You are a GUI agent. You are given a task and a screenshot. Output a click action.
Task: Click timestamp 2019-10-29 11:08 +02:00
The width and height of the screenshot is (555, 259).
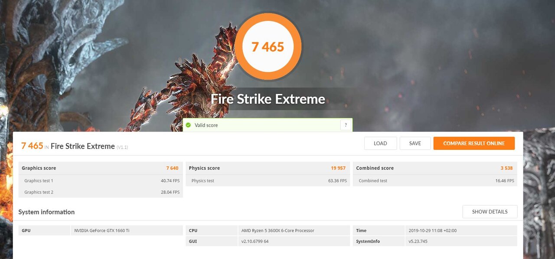point(432,230)
